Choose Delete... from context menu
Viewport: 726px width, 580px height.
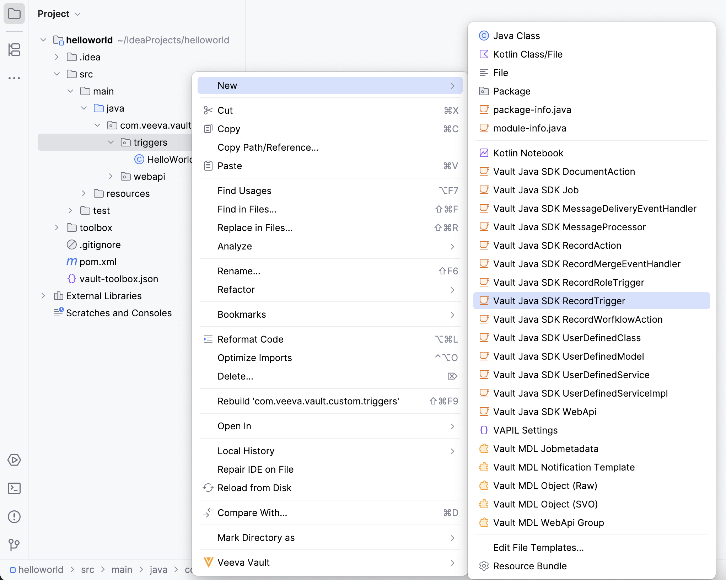click(330, 376)
